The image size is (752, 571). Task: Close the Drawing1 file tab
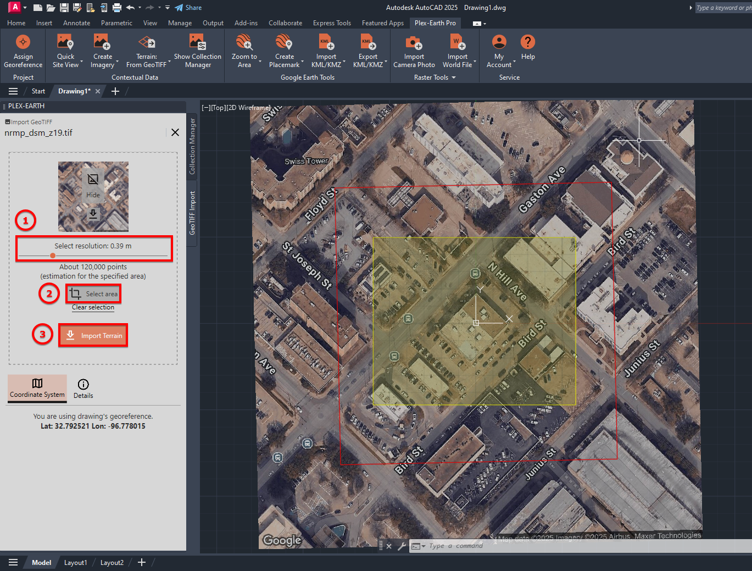pyautogui.click(x=98, y=91)
